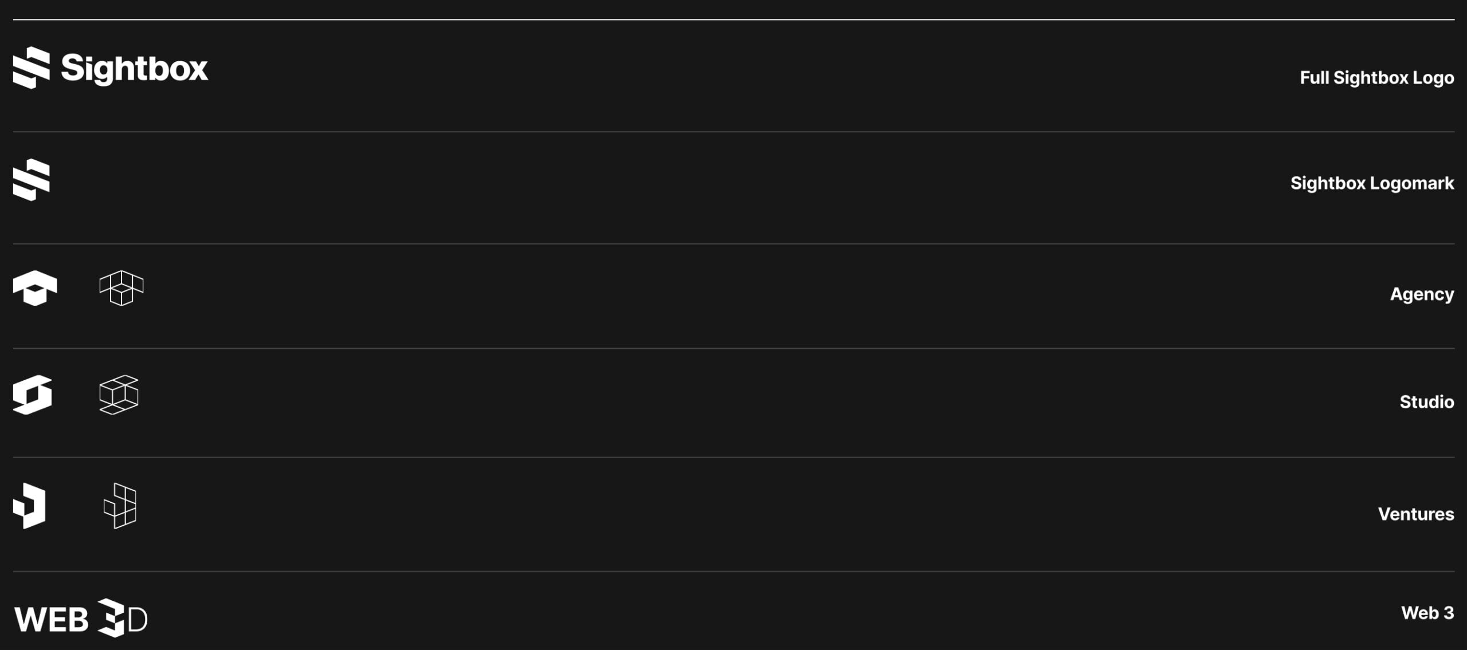Click the D letter in WEB 3D logo
Image resolution: width=1467 pixels, height=650 pixels.
pyautogui.click(x=138, y=620)
